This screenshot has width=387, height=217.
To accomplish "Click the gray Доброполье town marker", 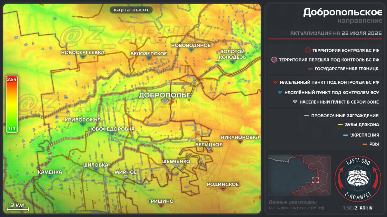I will 165,102.
